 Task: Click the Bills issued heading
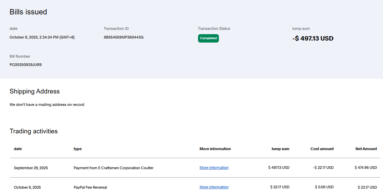pyautogui.click(x=28, y=12)
